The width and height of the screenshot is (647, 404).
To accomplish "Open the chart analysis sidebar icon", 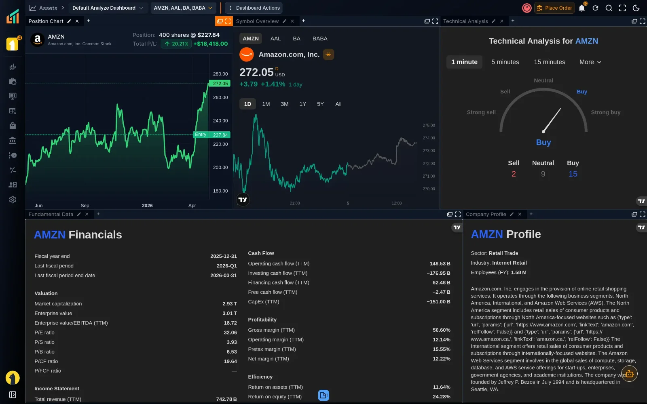I will [13, 67].
